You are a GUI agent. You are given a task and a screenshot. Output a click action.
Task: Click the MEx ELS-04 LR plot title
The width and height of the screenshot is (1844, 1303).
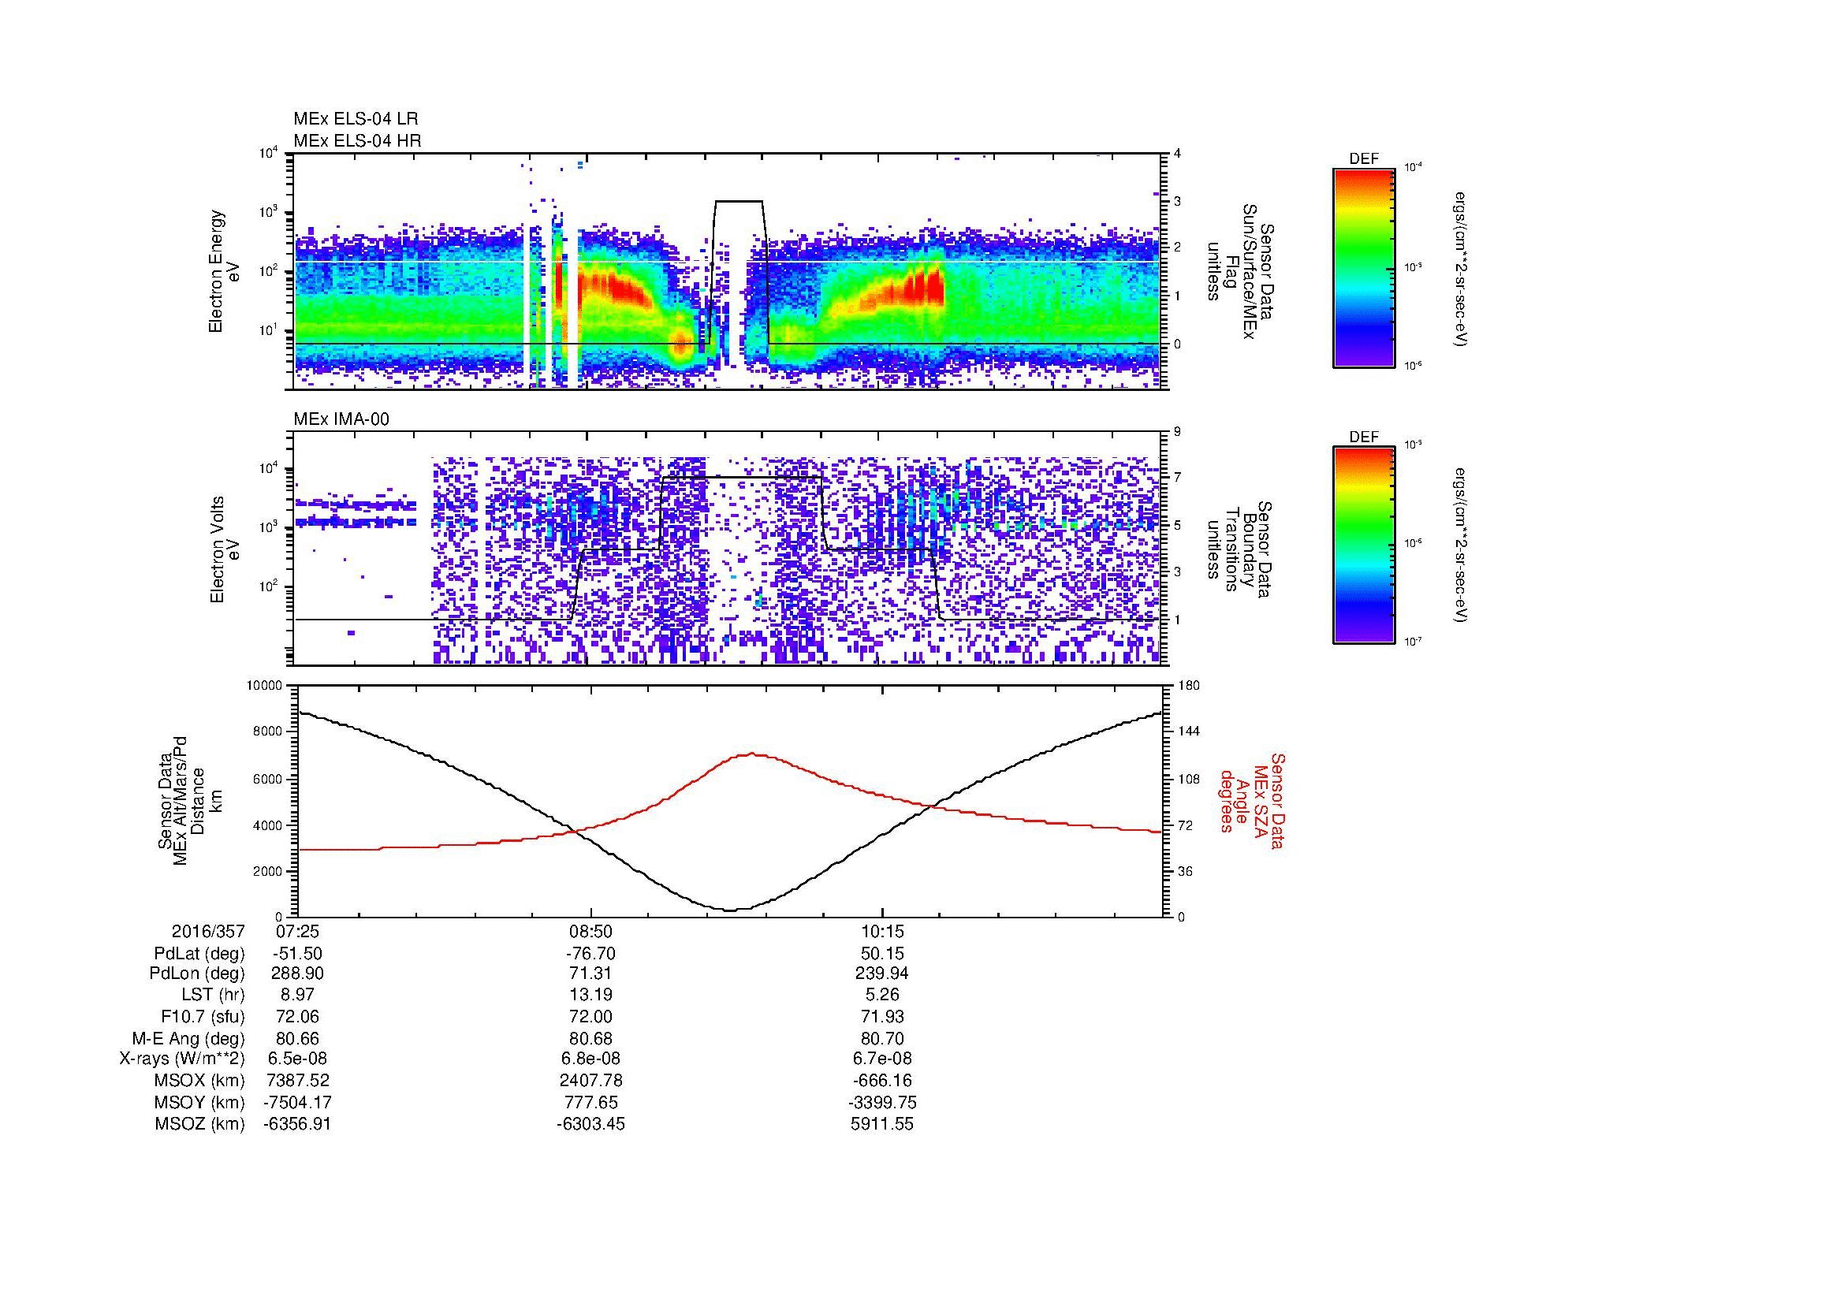click(356, 119)
